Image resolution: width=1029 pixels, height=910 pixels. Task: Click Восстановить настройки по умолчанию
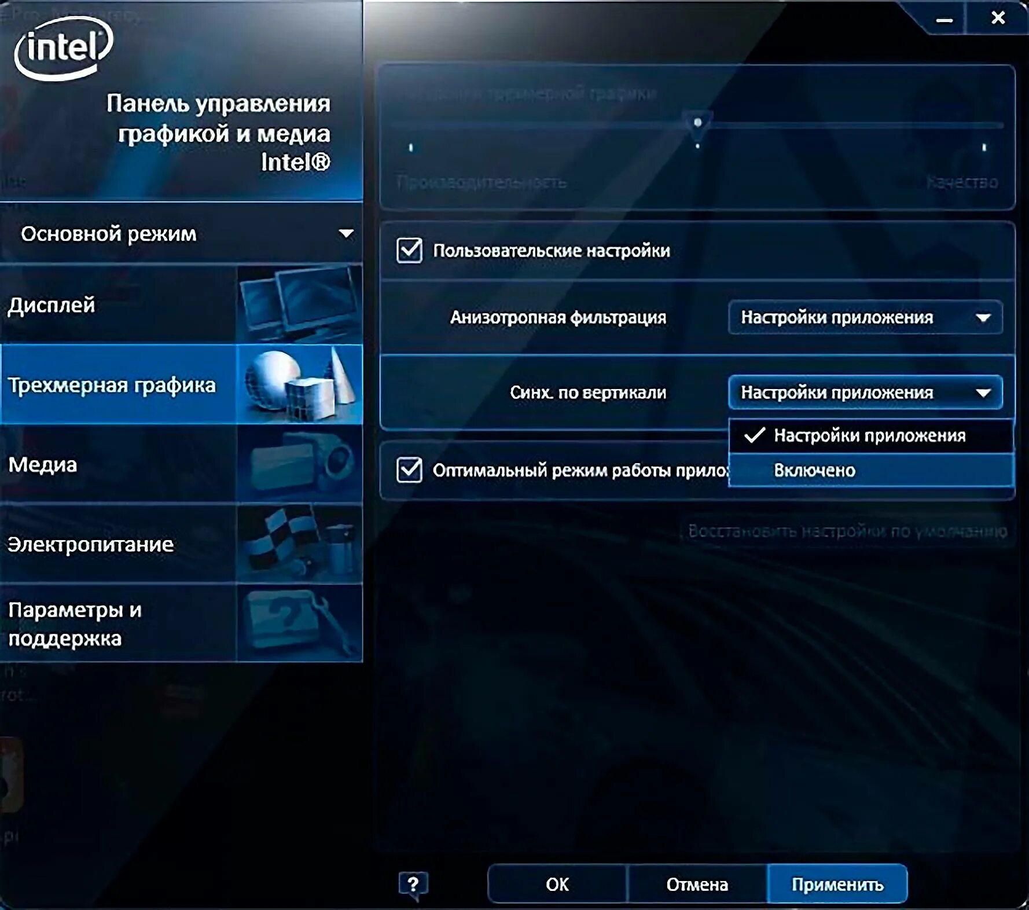pos(847,531)
